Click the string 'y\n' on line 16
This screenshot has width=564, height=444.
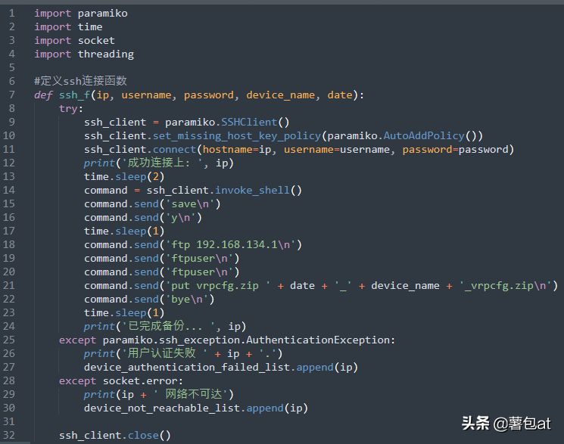181,218
